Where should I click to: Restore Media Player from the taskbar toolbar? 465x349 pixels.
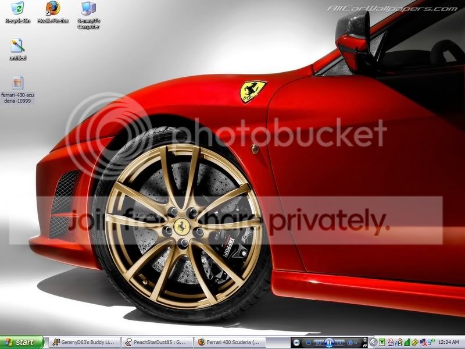pos(364,346)
